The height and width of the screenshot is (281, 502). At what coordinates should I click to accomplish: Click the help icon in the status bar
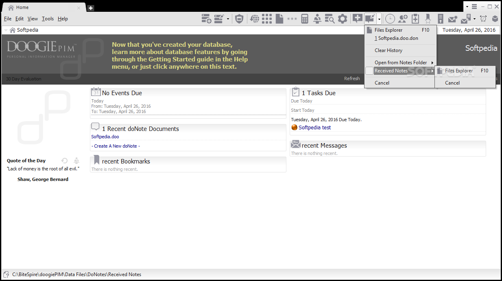point(6,274)
